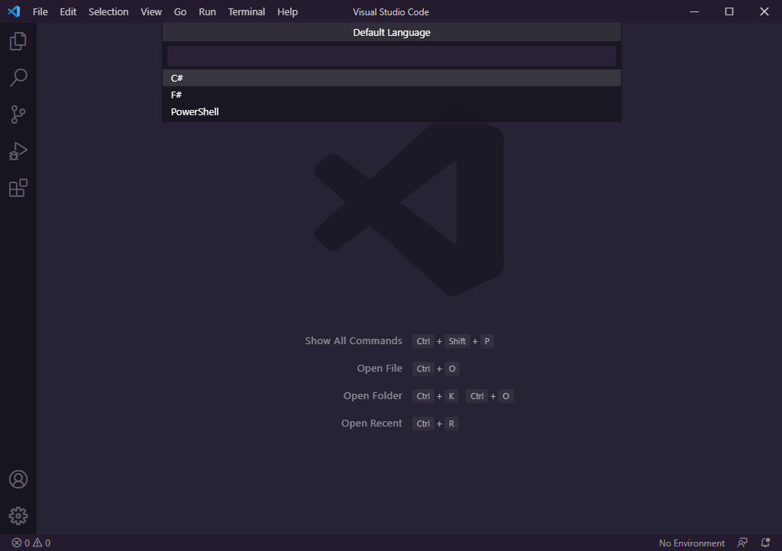The image size is (782, 551).
Task: Open the Source Control view
Action: click(x=18, y=114)
